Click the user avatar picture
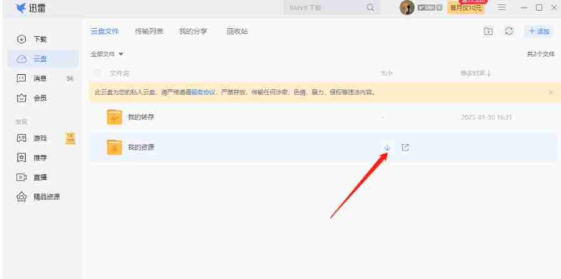The width and height of the screenshot is (561, 279). [x=407, y=7]
